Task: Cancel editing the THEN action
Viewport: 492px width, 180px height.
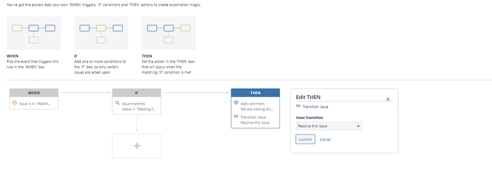Action: [x=325, y=140]
